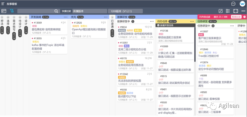
Task: Open task #9500 卡片关闭后调用 card
Action: pyautogui.click(x=175, y=107)
